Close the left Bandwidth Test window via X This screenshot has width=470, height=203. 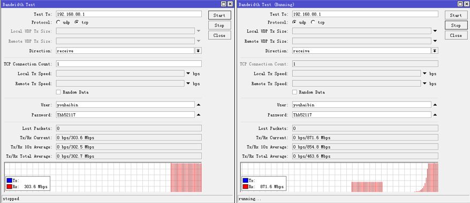230,4
